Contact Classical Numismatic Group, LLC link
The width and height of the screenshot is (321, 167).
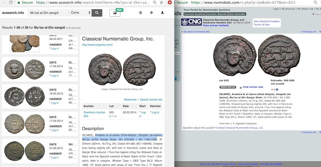click(239, 128)
